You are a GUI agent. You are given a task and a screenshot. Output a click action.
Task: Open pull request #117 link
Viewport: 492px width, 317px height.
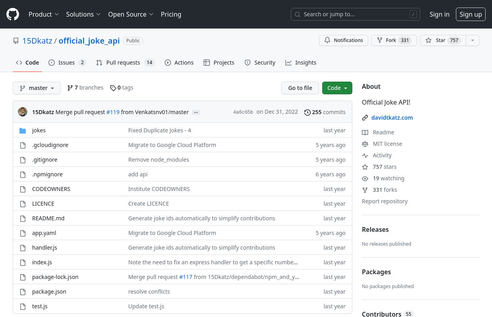[x=186, y=277]
